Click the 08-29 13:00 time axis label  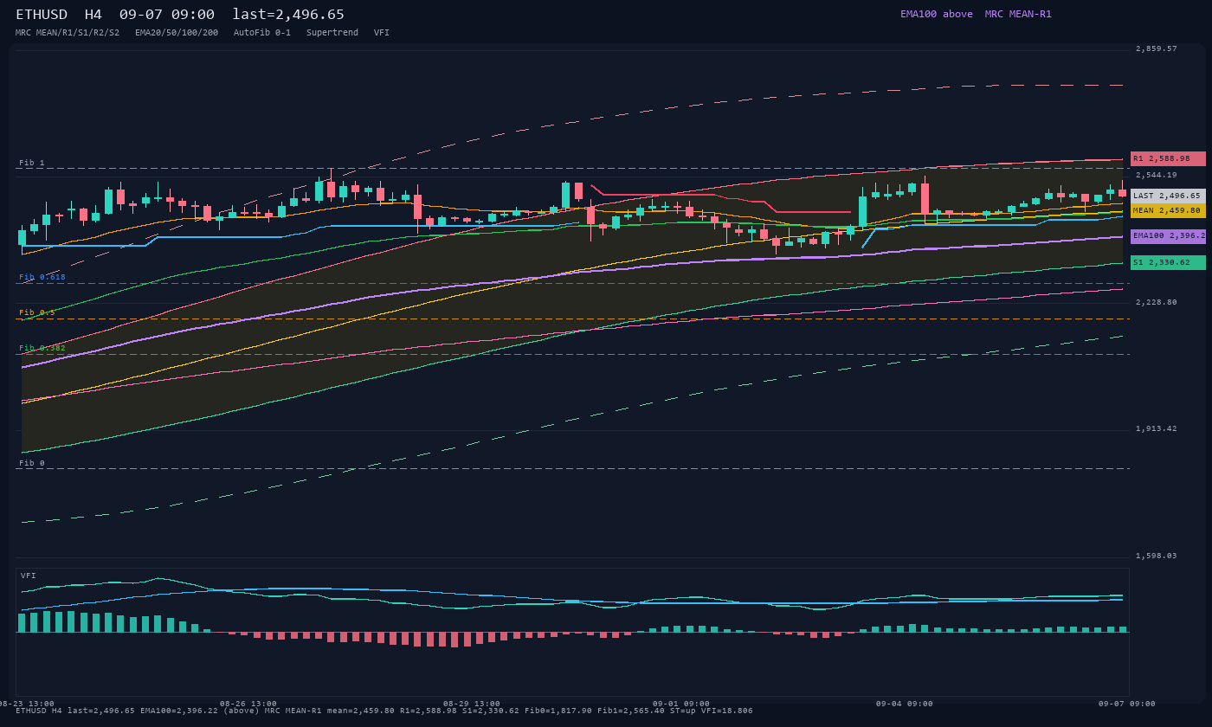(x=472, y=704)
